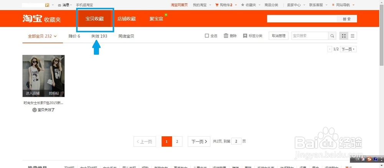Open the 淘宝网首页 link
This screenshot has width=384, height=168.
click(x=179, y=5)
